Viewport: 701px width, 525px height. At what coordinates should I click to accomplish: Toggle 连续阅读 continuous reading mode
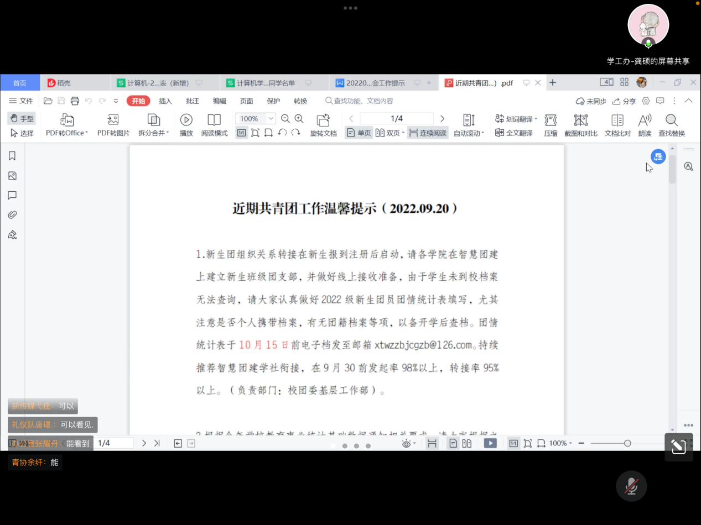coord(428,133)
